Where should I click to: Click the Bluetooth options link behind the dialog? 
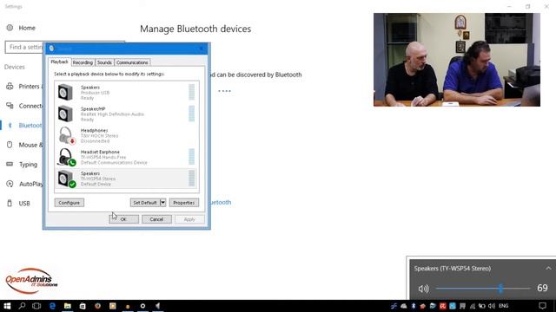pos(221,202)
